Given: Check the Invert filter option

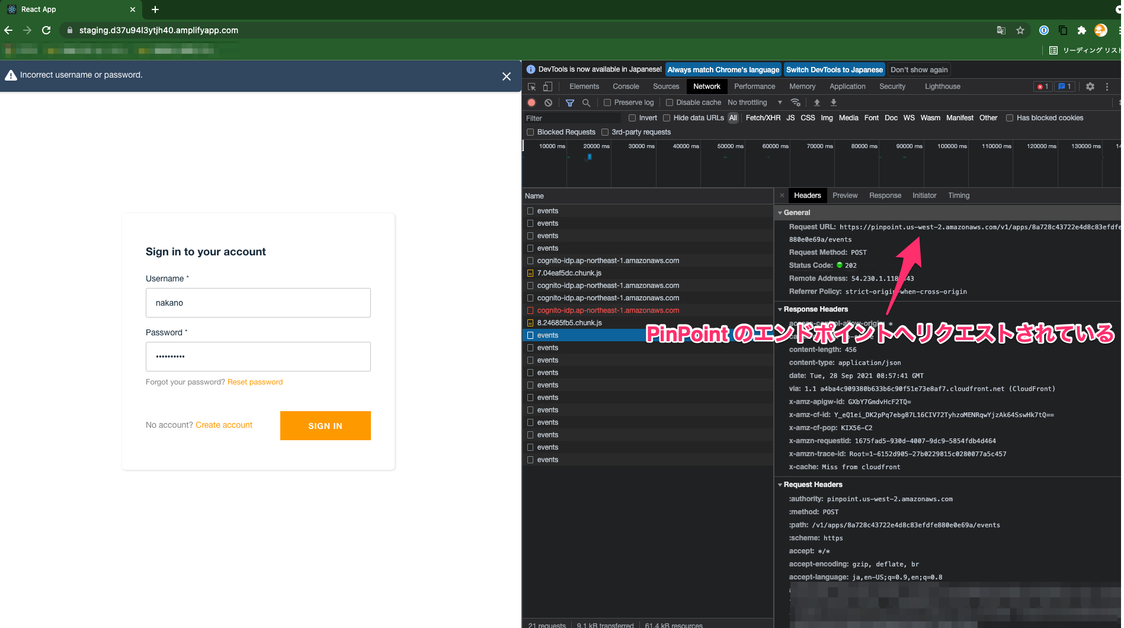Looking at the screenshot, I should click(632, 118).
